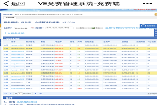Viewport: 157px width, 105px height.
Task: Select total profit 2,779,917.00
Action: [128, 73]
